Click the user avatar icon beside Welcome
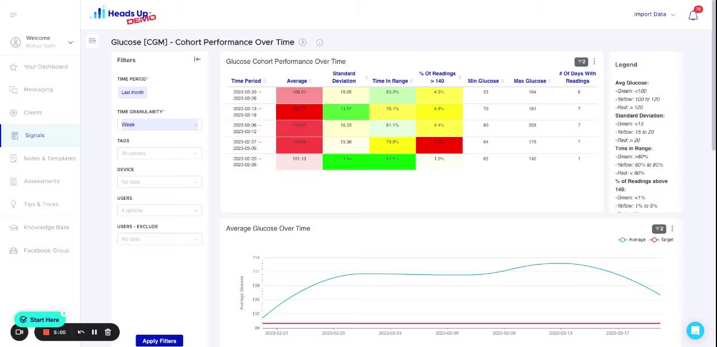Image resolution: width=717 pixels, height=347 pixels. (16, 42)
